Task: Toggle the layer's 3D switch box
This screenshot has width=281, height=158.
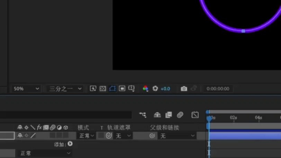Action: point(66,135)
